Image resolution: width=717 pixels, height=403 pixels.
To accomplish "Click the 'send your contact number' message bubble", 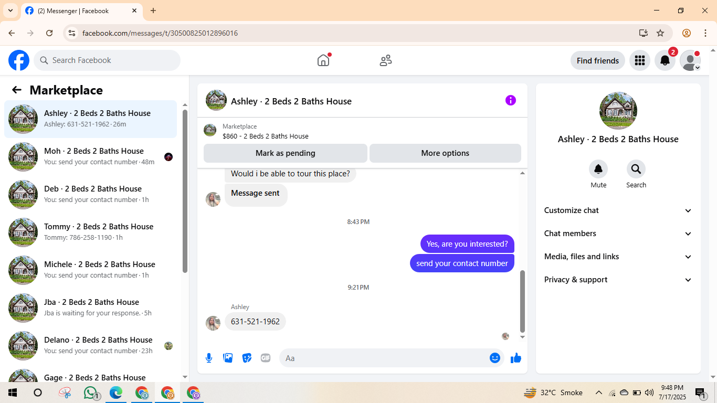I will coord(462,263).
